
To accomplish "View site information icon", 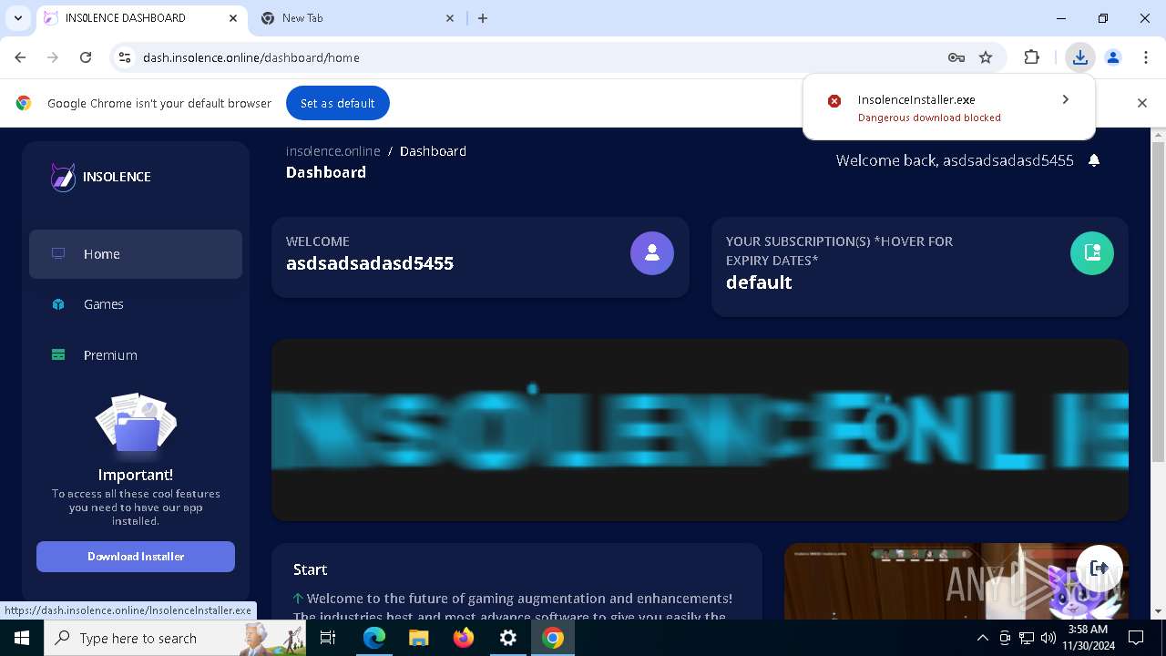I will [125, 57].
